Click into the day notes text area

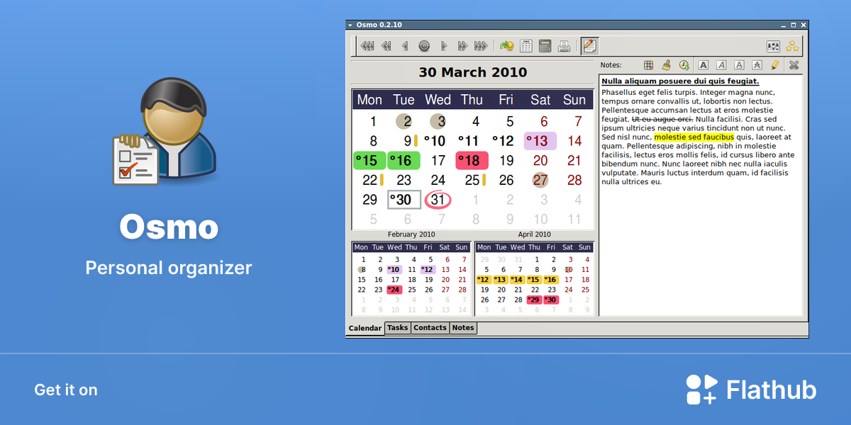[701, 195]
